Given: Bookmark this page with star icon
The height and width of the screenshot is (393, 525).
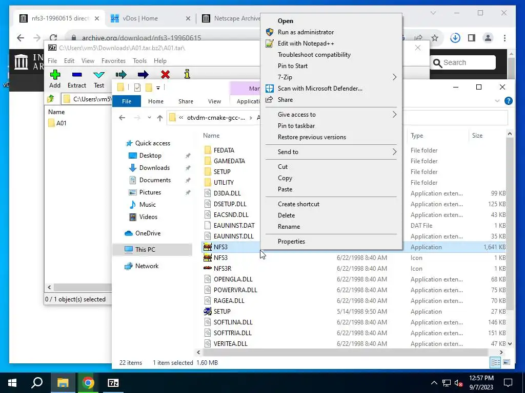Looking at the screenshot, I should [x=435, y=38].
